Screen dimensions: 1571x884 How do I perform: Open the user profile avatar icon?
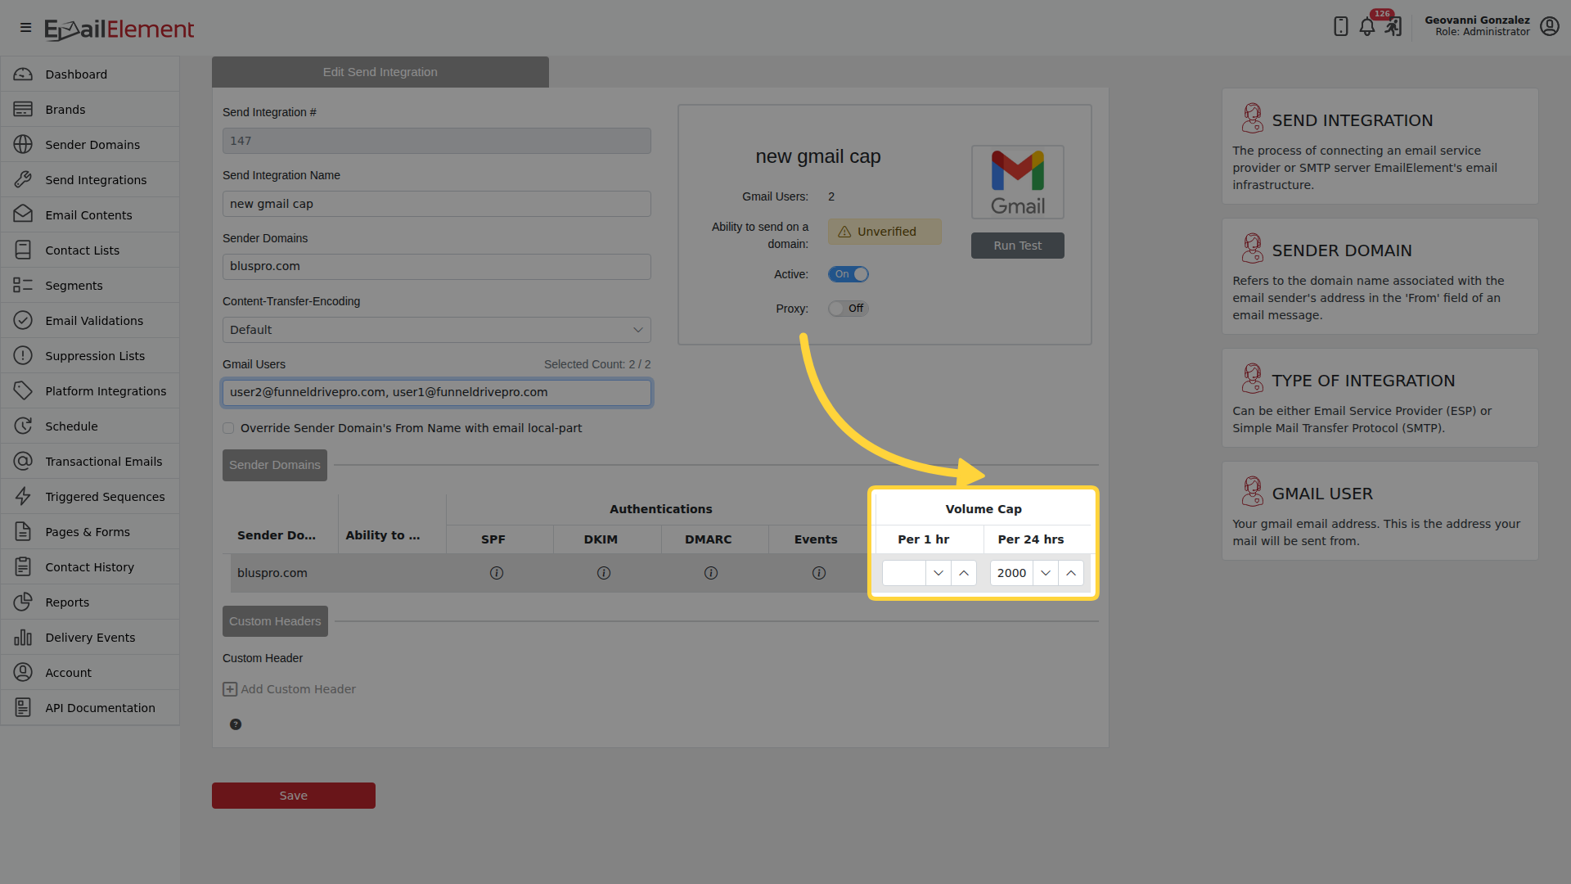pos(1549,26)
